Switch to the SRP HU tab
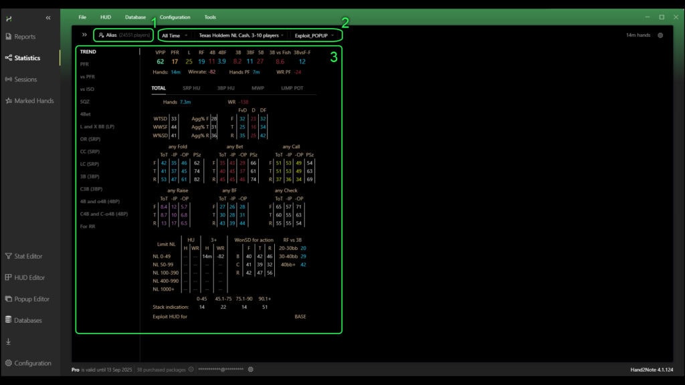 point(191,88)
